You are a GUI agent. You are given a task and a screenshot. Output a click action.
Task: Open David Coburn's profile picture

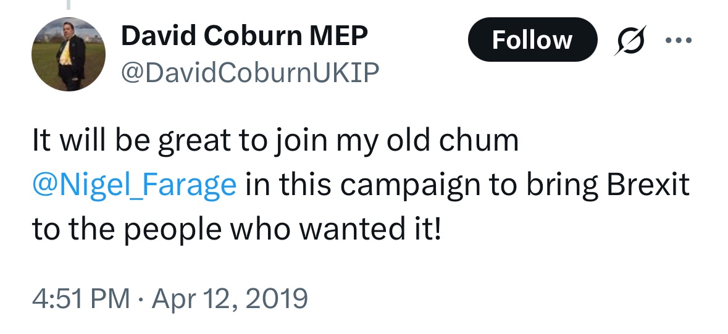(69, 54)
